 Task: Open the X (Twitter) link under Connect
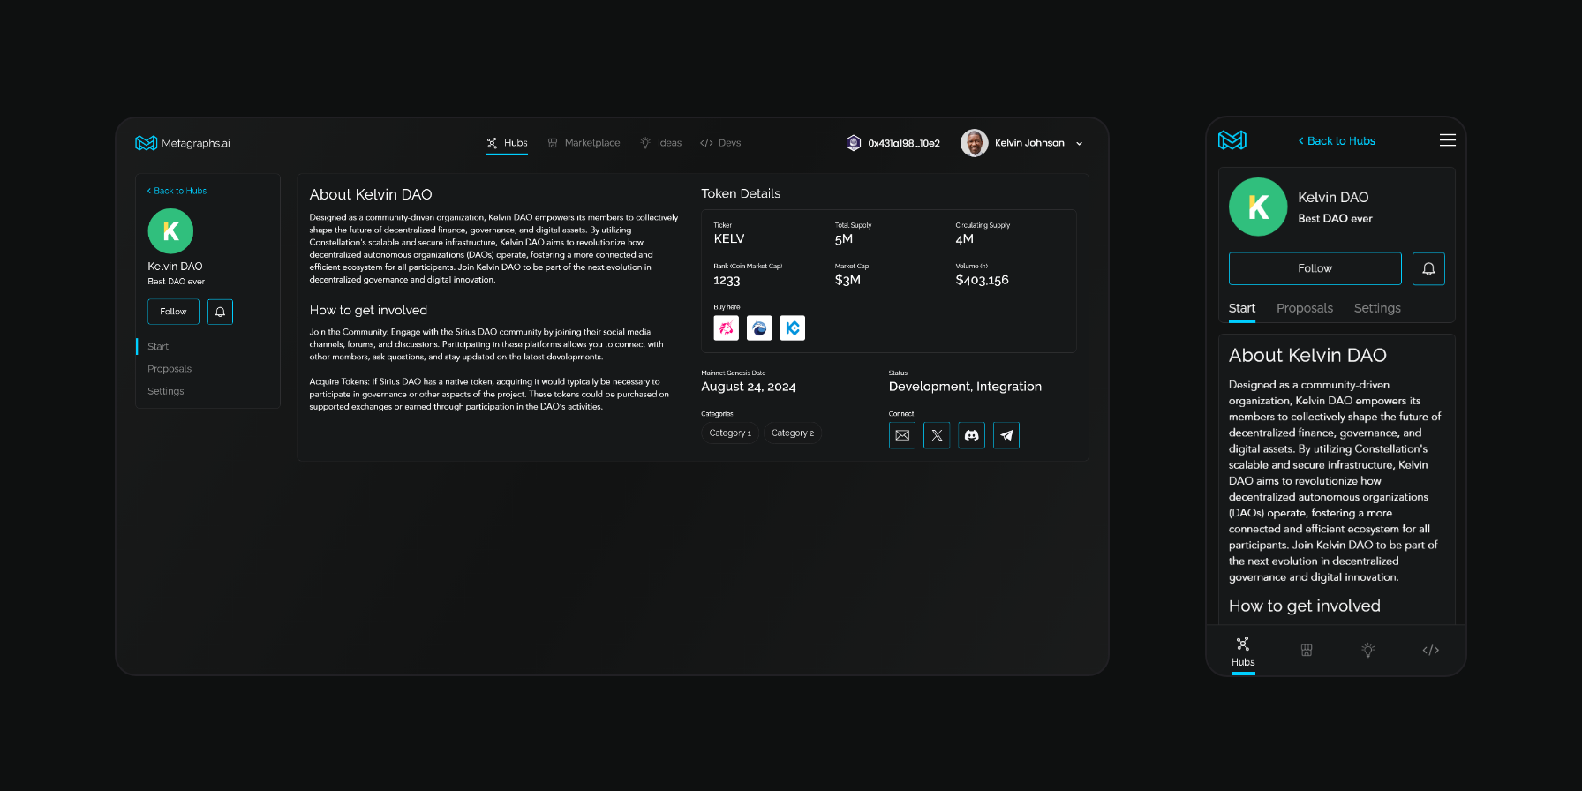click(937, 435)
